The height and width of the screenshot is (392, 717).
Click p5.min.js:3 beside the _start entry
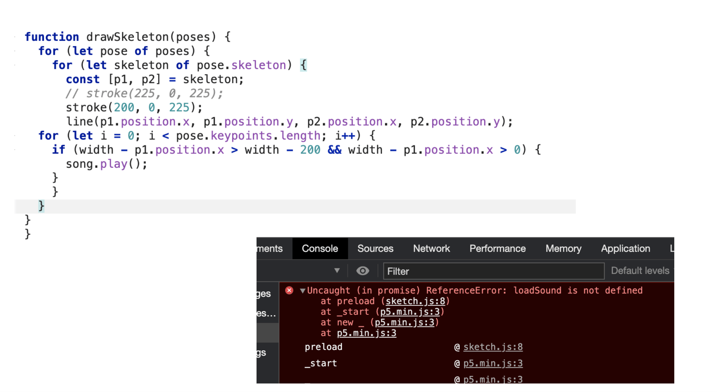tap(493, 363)
